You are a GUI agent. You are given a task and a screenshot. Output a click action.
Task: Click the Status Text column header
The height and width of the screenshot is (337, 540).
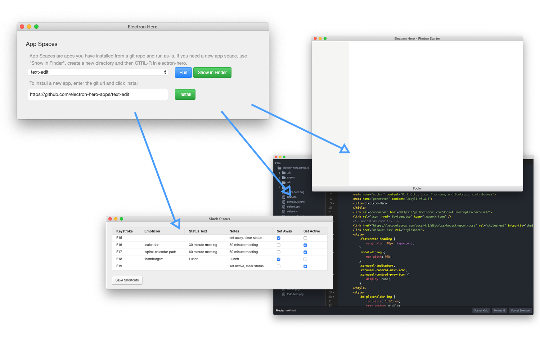tap(198, 231)
